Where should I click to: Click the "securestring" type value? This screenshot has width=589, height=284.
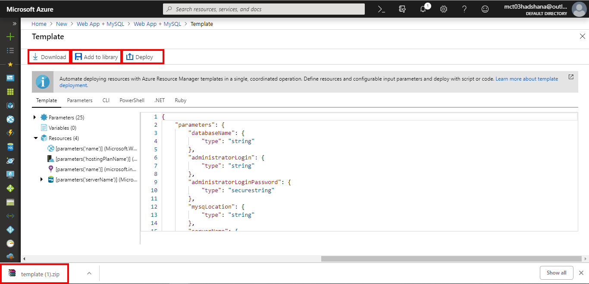(x=251, y=190)
